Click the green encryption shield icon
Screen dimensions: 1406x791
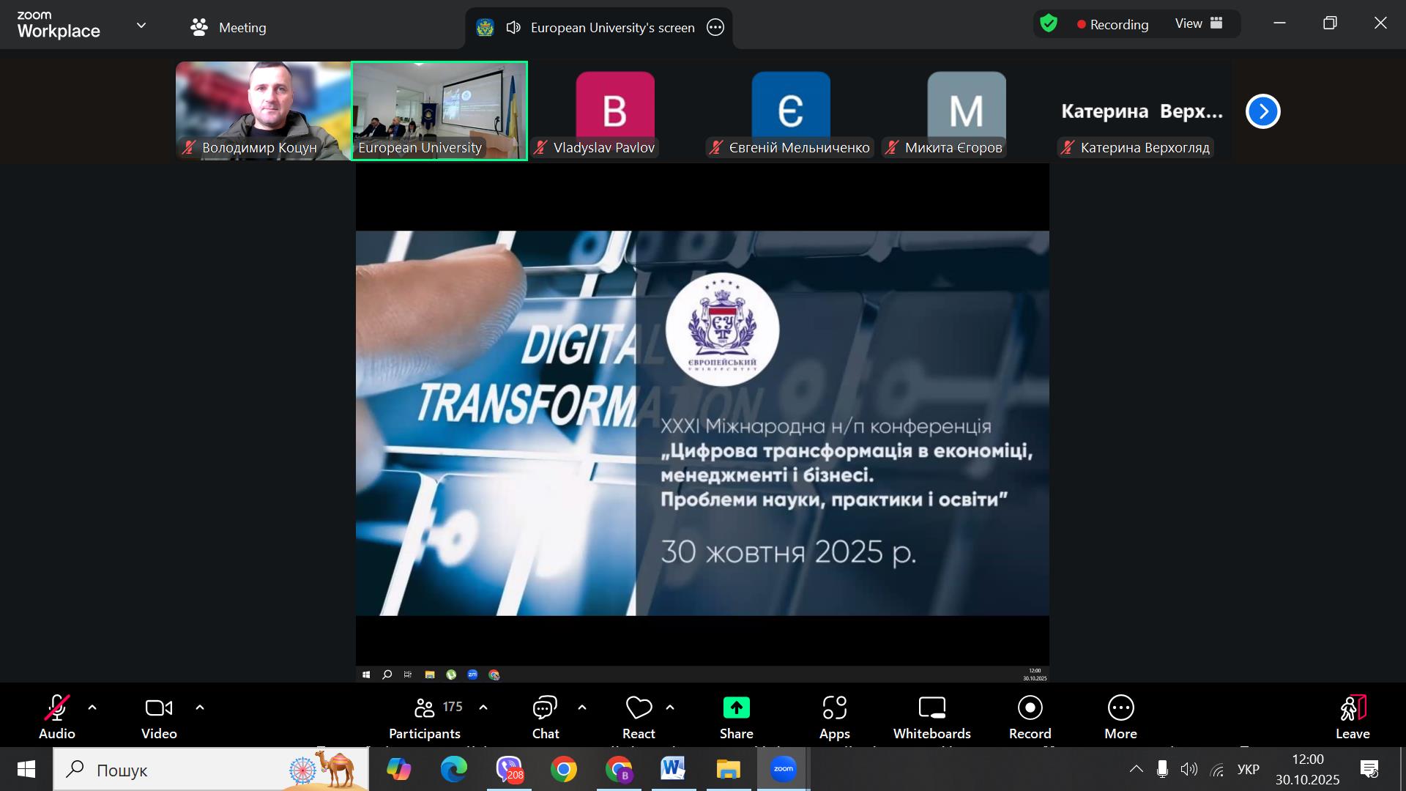point(1049,24)
